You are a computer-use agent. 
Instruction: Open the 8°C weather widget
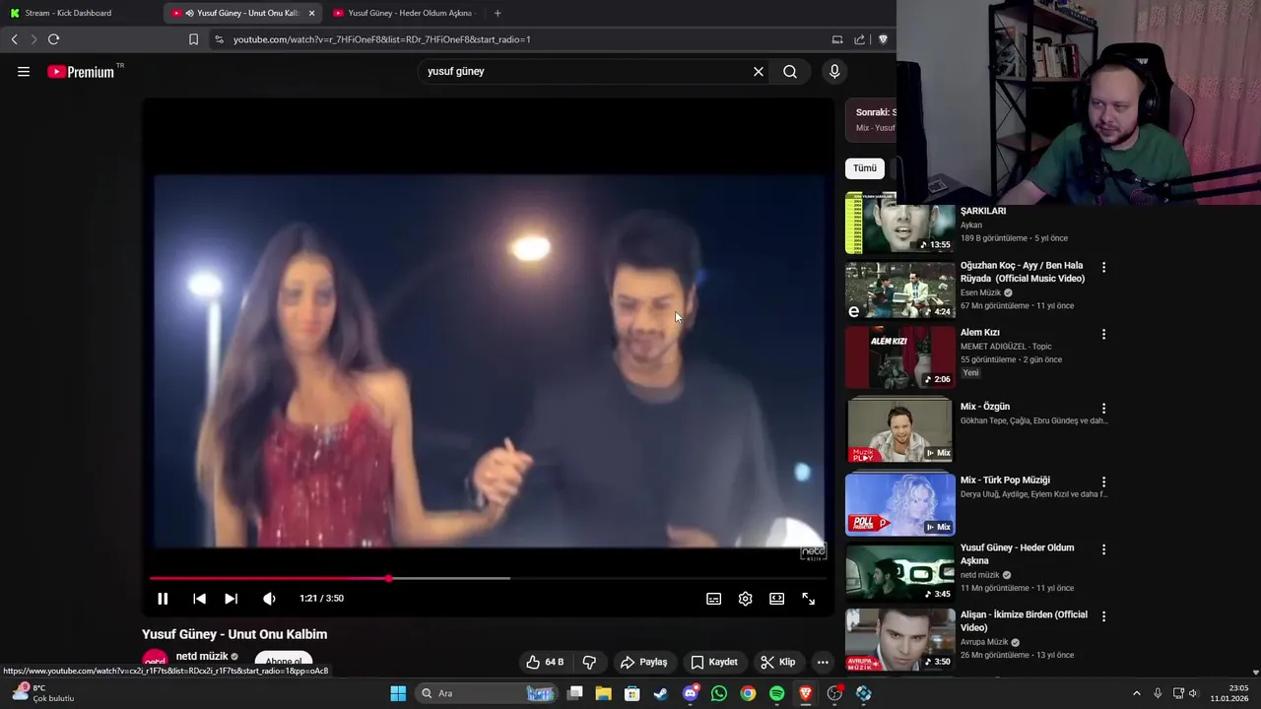coord(42,693)
